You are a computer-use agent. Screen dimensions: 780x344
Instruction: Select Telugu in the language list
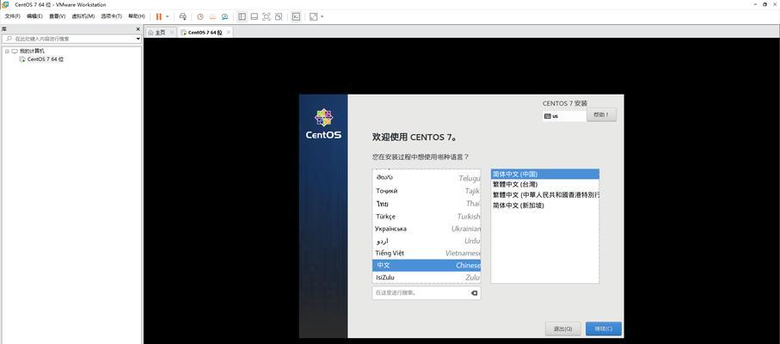click(427, 177)
